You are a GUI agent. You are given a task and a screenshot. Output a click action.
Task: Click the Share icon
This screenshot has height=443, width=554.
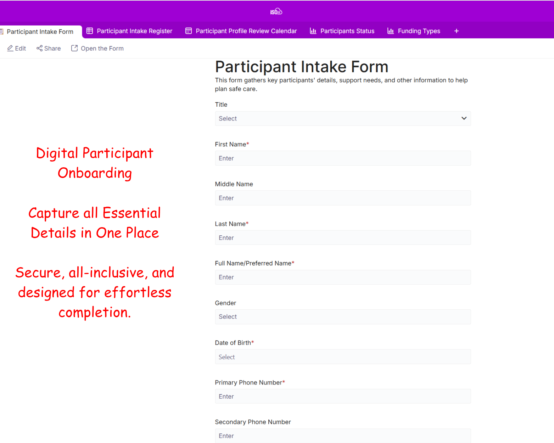point(39,48)
